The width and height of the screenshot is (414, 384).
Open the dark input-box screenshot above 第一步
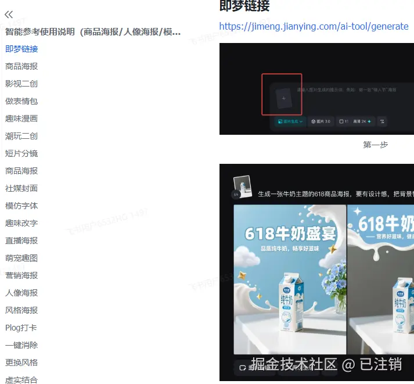[316, 89]
